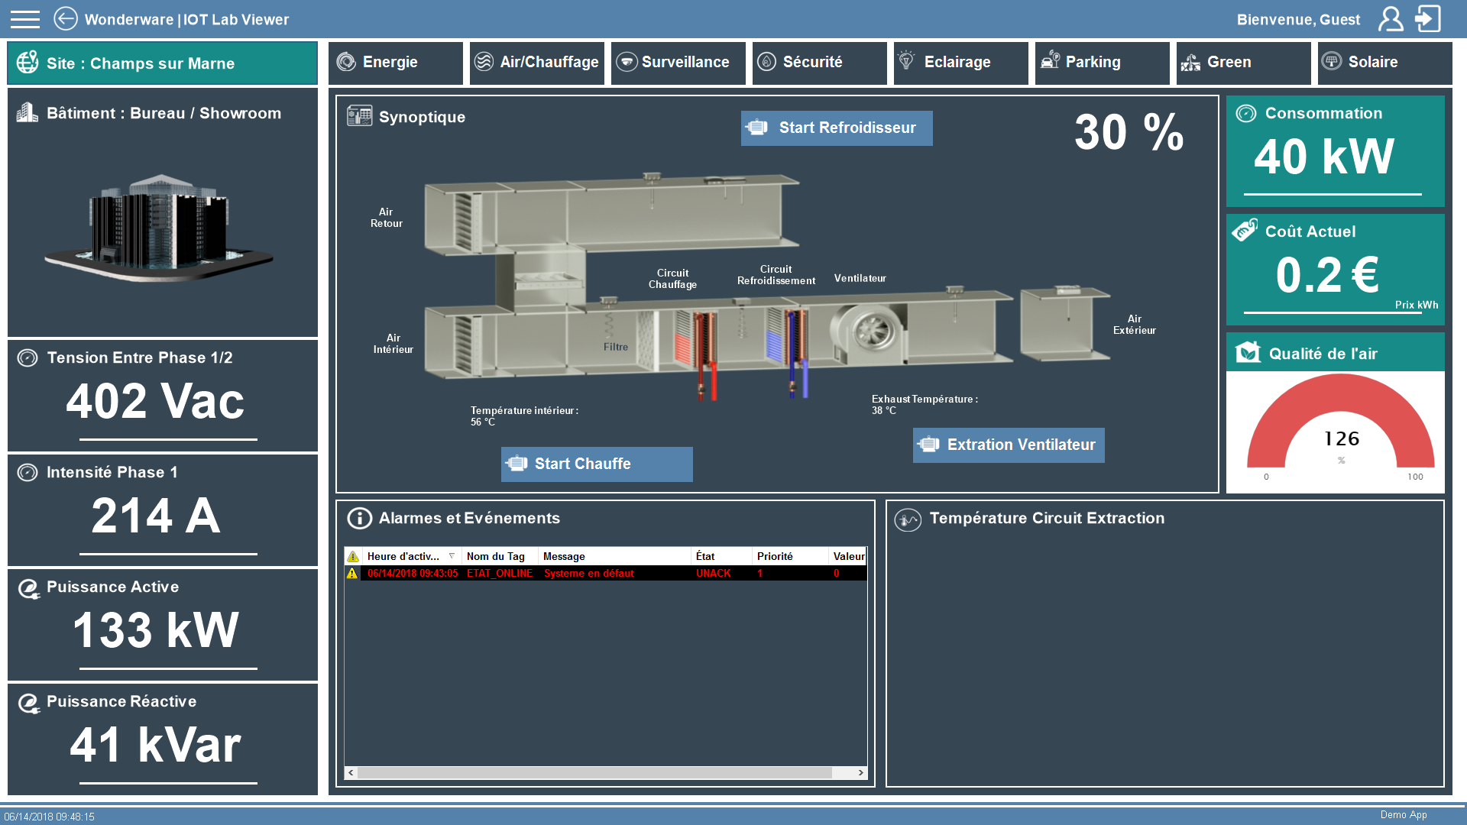The width and height of the screenshot is (1467, 825).
Task: Click the Consommation gauge icon
Action: click(1246, 114)
